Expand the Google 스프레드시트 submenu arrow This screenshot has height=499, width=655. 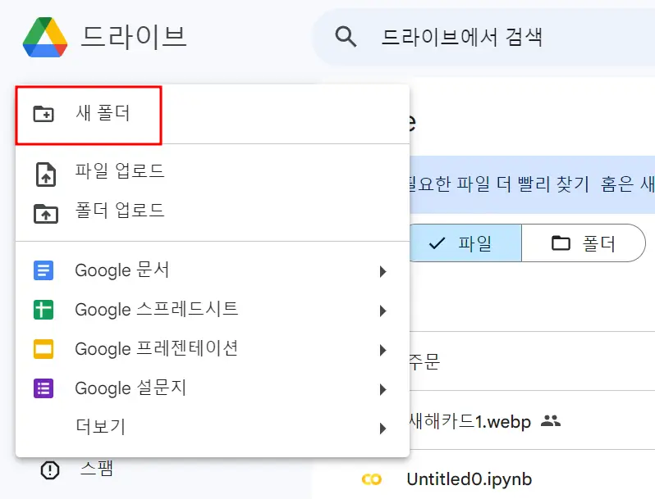(x=382, y=311)
